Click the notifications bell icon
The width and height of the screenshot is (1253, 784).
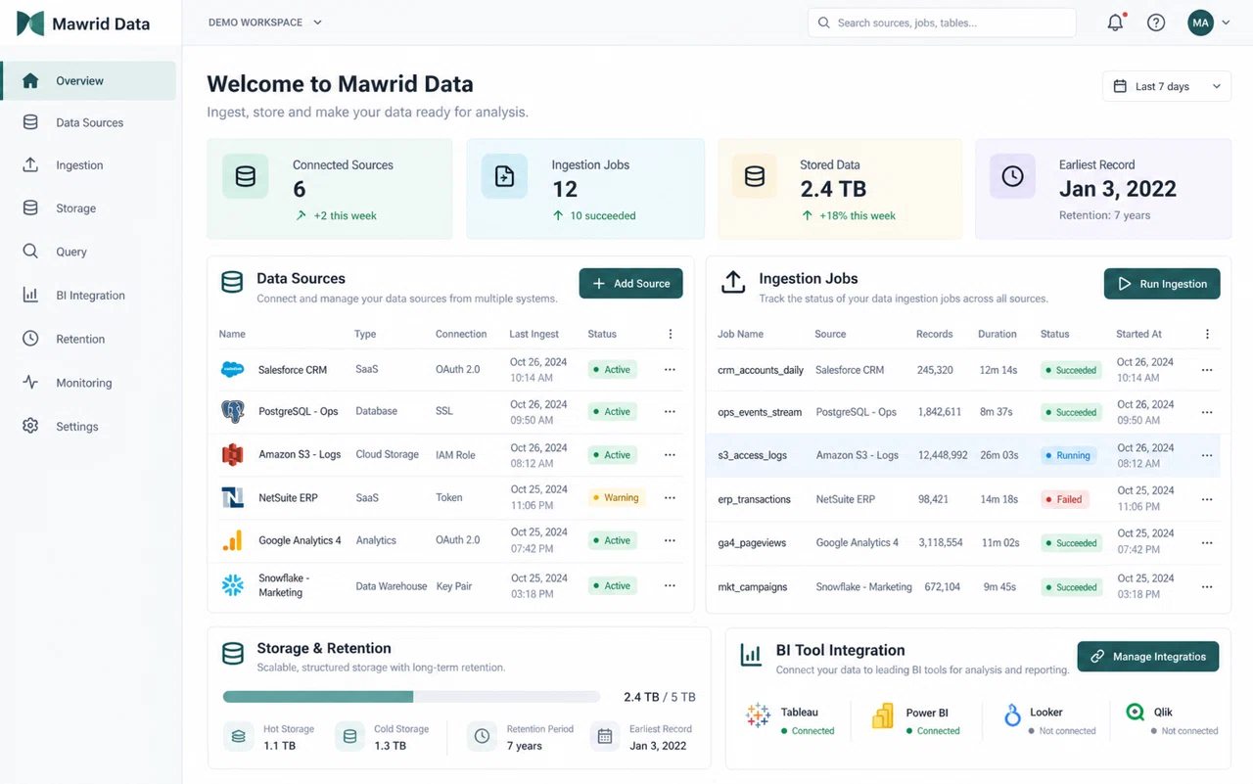[x=1115, y=23]
